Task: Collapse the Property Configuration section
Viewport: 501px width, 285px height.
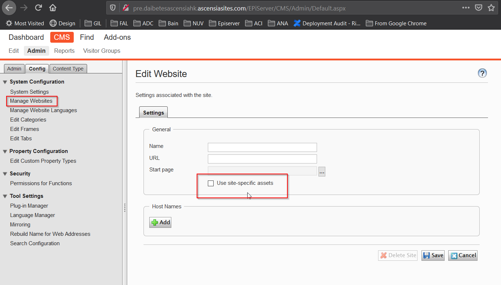Action: coord(5,152)
